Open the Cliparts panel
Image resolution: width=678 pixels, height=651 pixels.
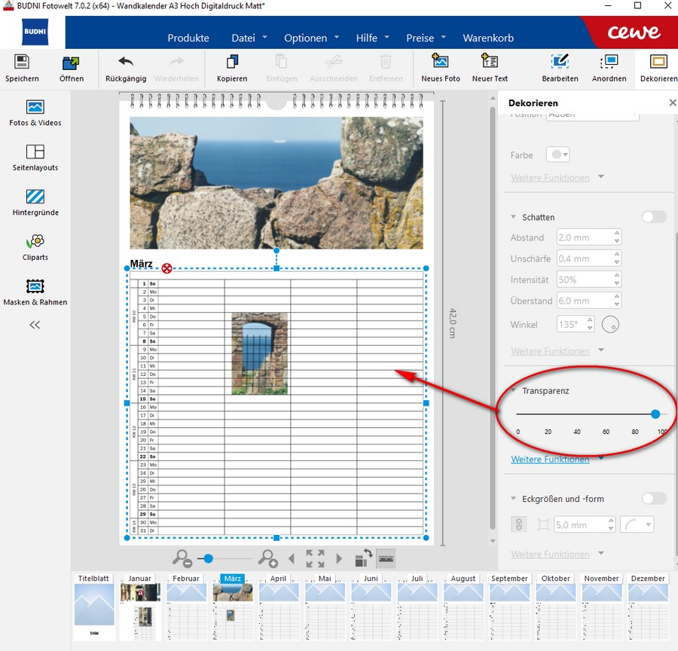click(35, 242)
